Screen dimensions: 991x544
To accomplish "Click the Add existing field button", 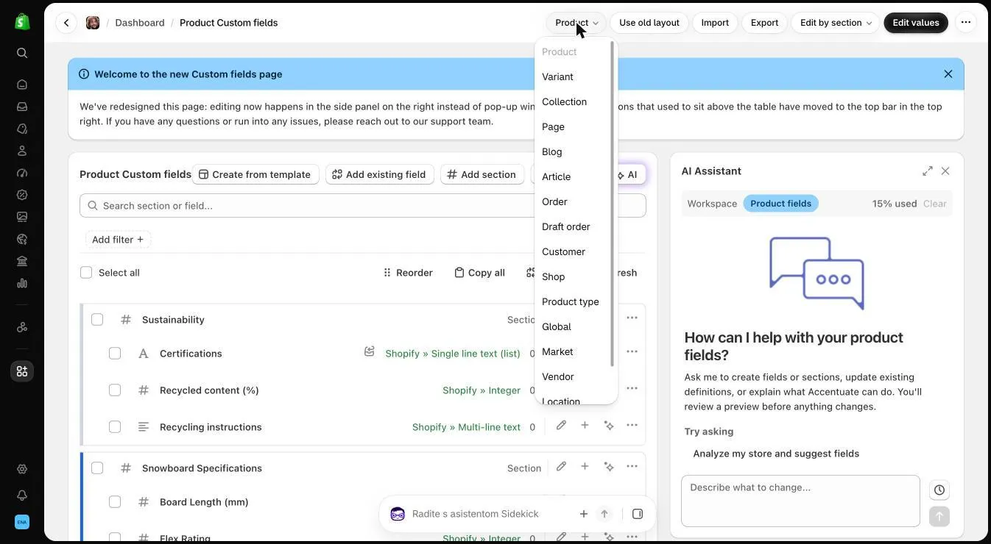I will 379,174.
